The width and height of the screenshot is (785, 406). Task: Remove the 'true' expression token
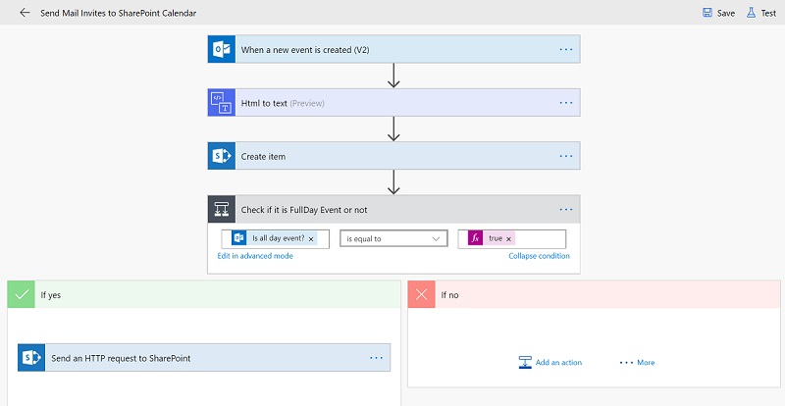pyautogui.click(x=508, y=239)
